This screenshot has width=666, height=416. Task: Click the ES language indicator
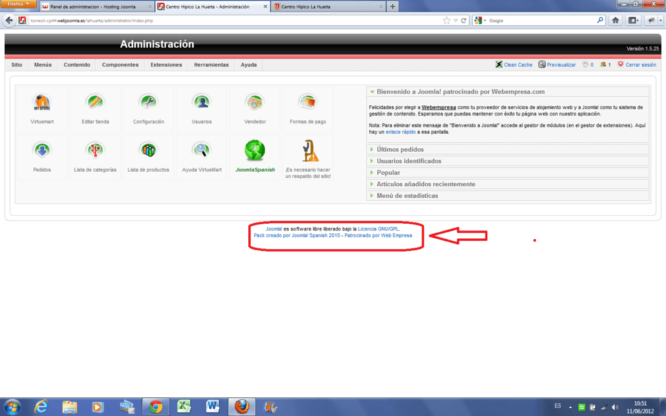[x=558, y=406]
